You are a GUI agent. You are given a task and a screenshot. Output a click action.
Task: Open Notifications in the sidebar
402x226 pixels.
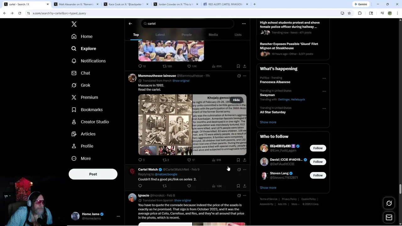tap(88, 61)
